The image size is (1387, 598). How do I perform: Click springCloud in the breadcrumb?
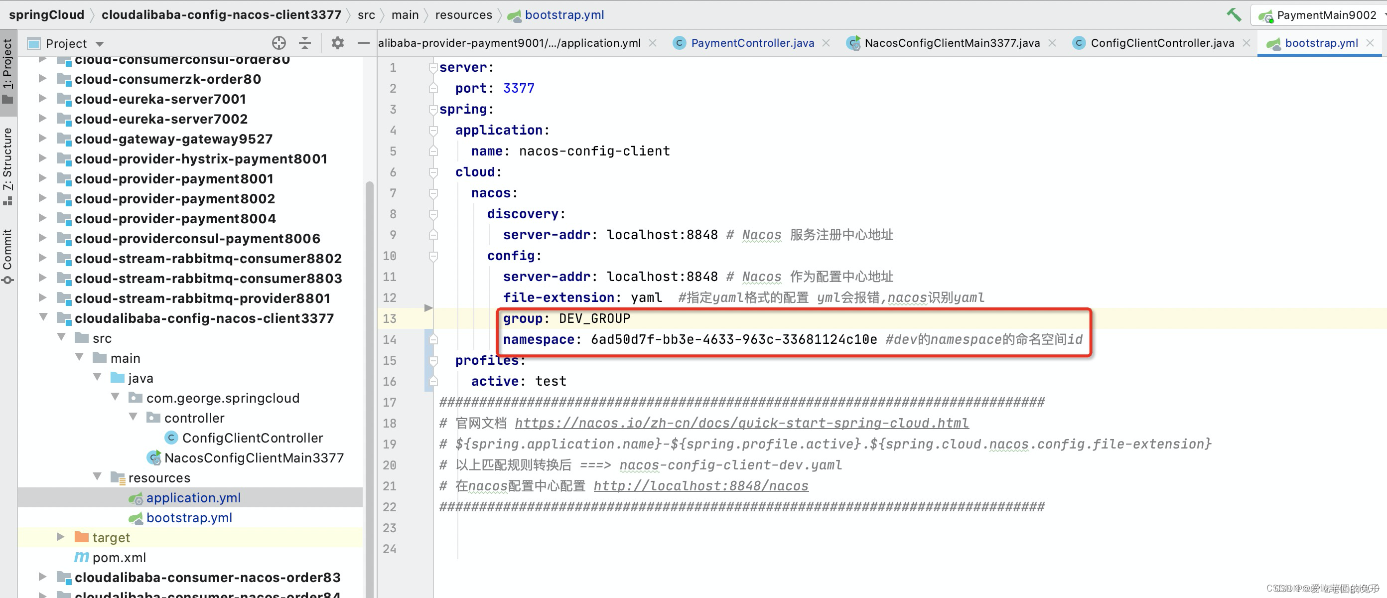pyautogui.click(x=47, y=14)
